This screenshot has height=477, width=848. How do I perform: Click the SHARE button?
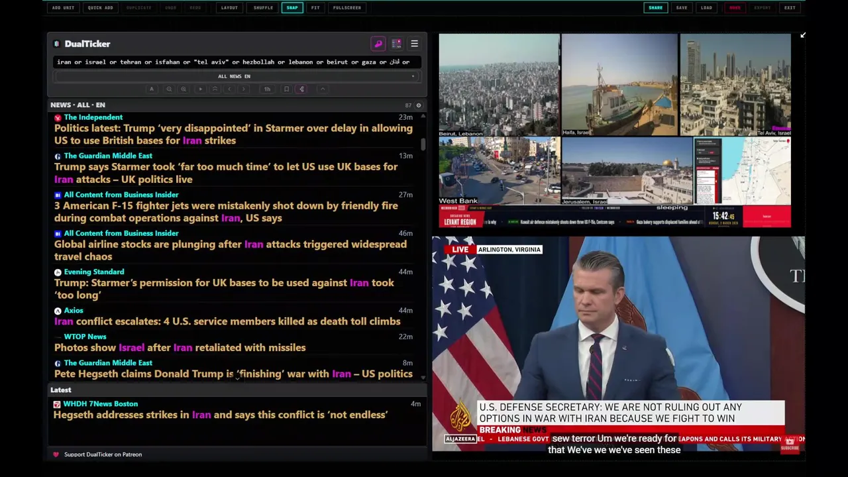(x=655, y=8)
